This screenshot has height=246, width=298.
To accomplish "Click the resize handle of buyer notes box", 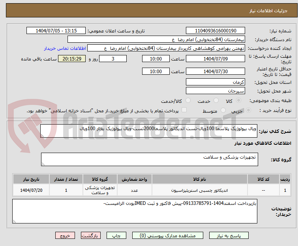I will (14, 221).
